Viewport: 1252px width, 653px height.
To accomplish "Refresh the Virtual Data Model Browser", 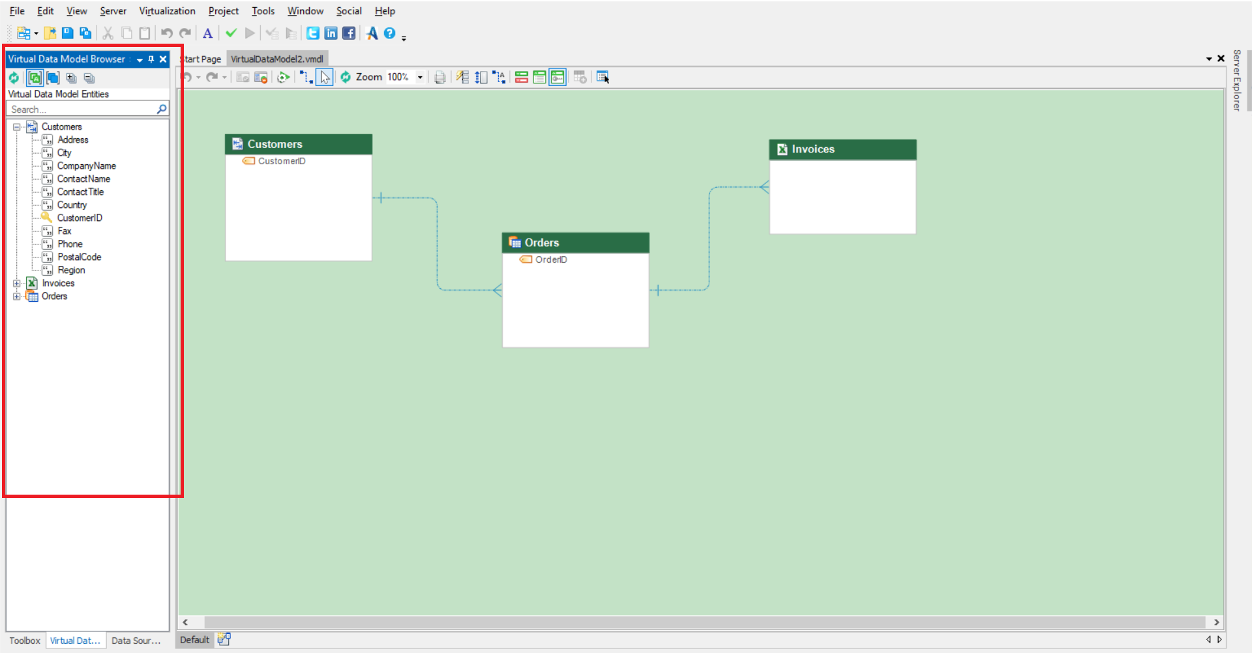I will 14,78.
